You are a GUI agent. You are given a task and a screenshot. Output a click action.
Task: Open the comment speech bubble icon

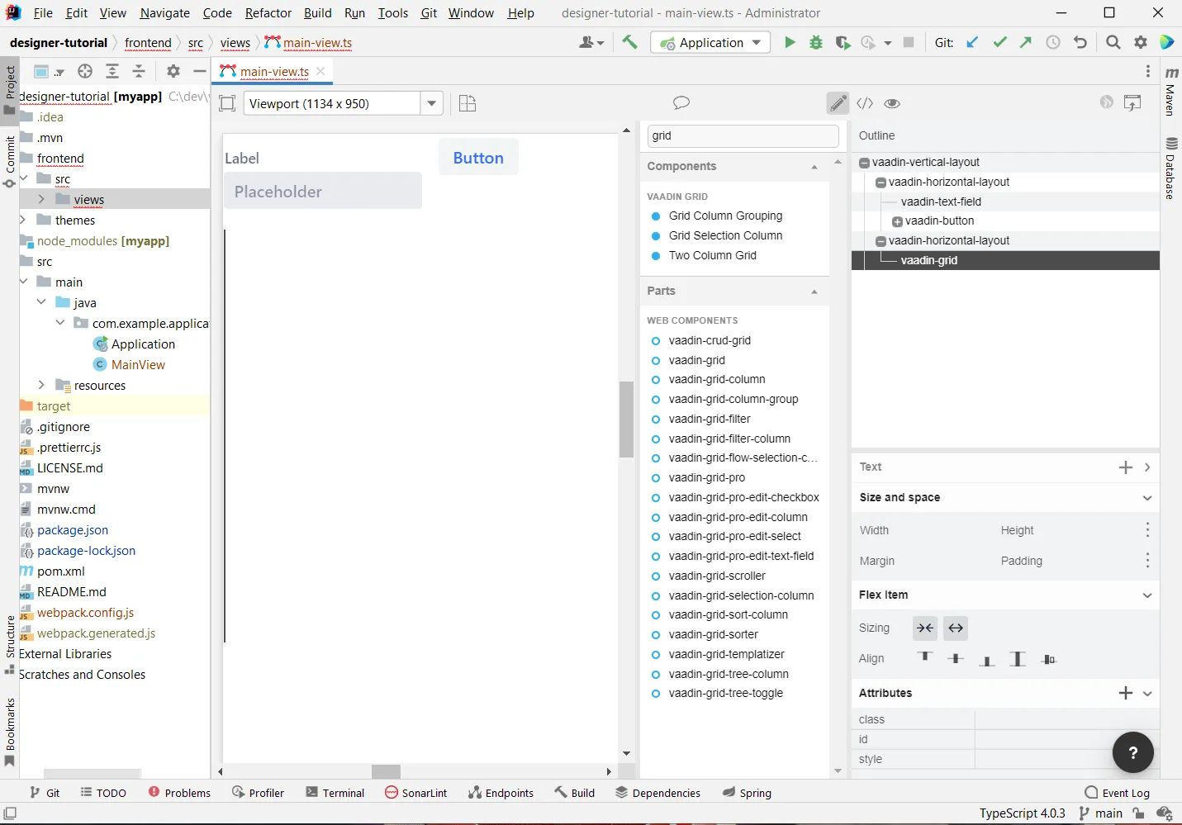coord(681,103)
